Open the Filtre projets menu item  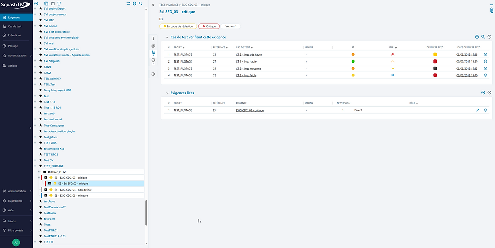16,230
